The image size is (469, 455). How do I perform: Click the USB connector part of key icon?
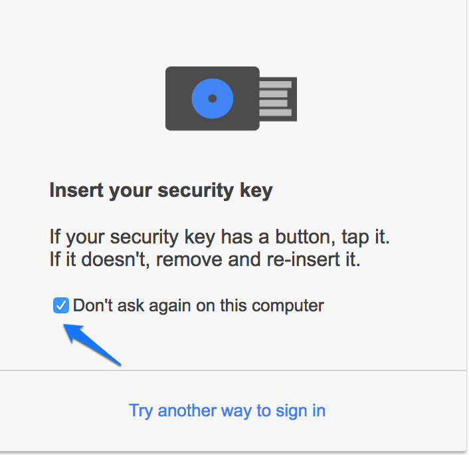278,99
